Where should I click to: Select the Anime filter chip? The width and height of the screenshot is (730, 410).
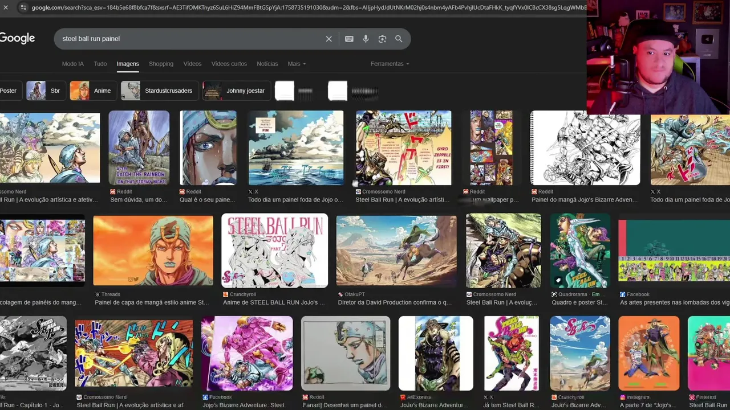93,91
